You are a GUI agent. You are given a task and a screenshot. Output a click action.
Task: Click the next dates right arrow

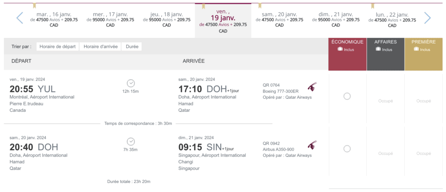(x=427, y=18)
